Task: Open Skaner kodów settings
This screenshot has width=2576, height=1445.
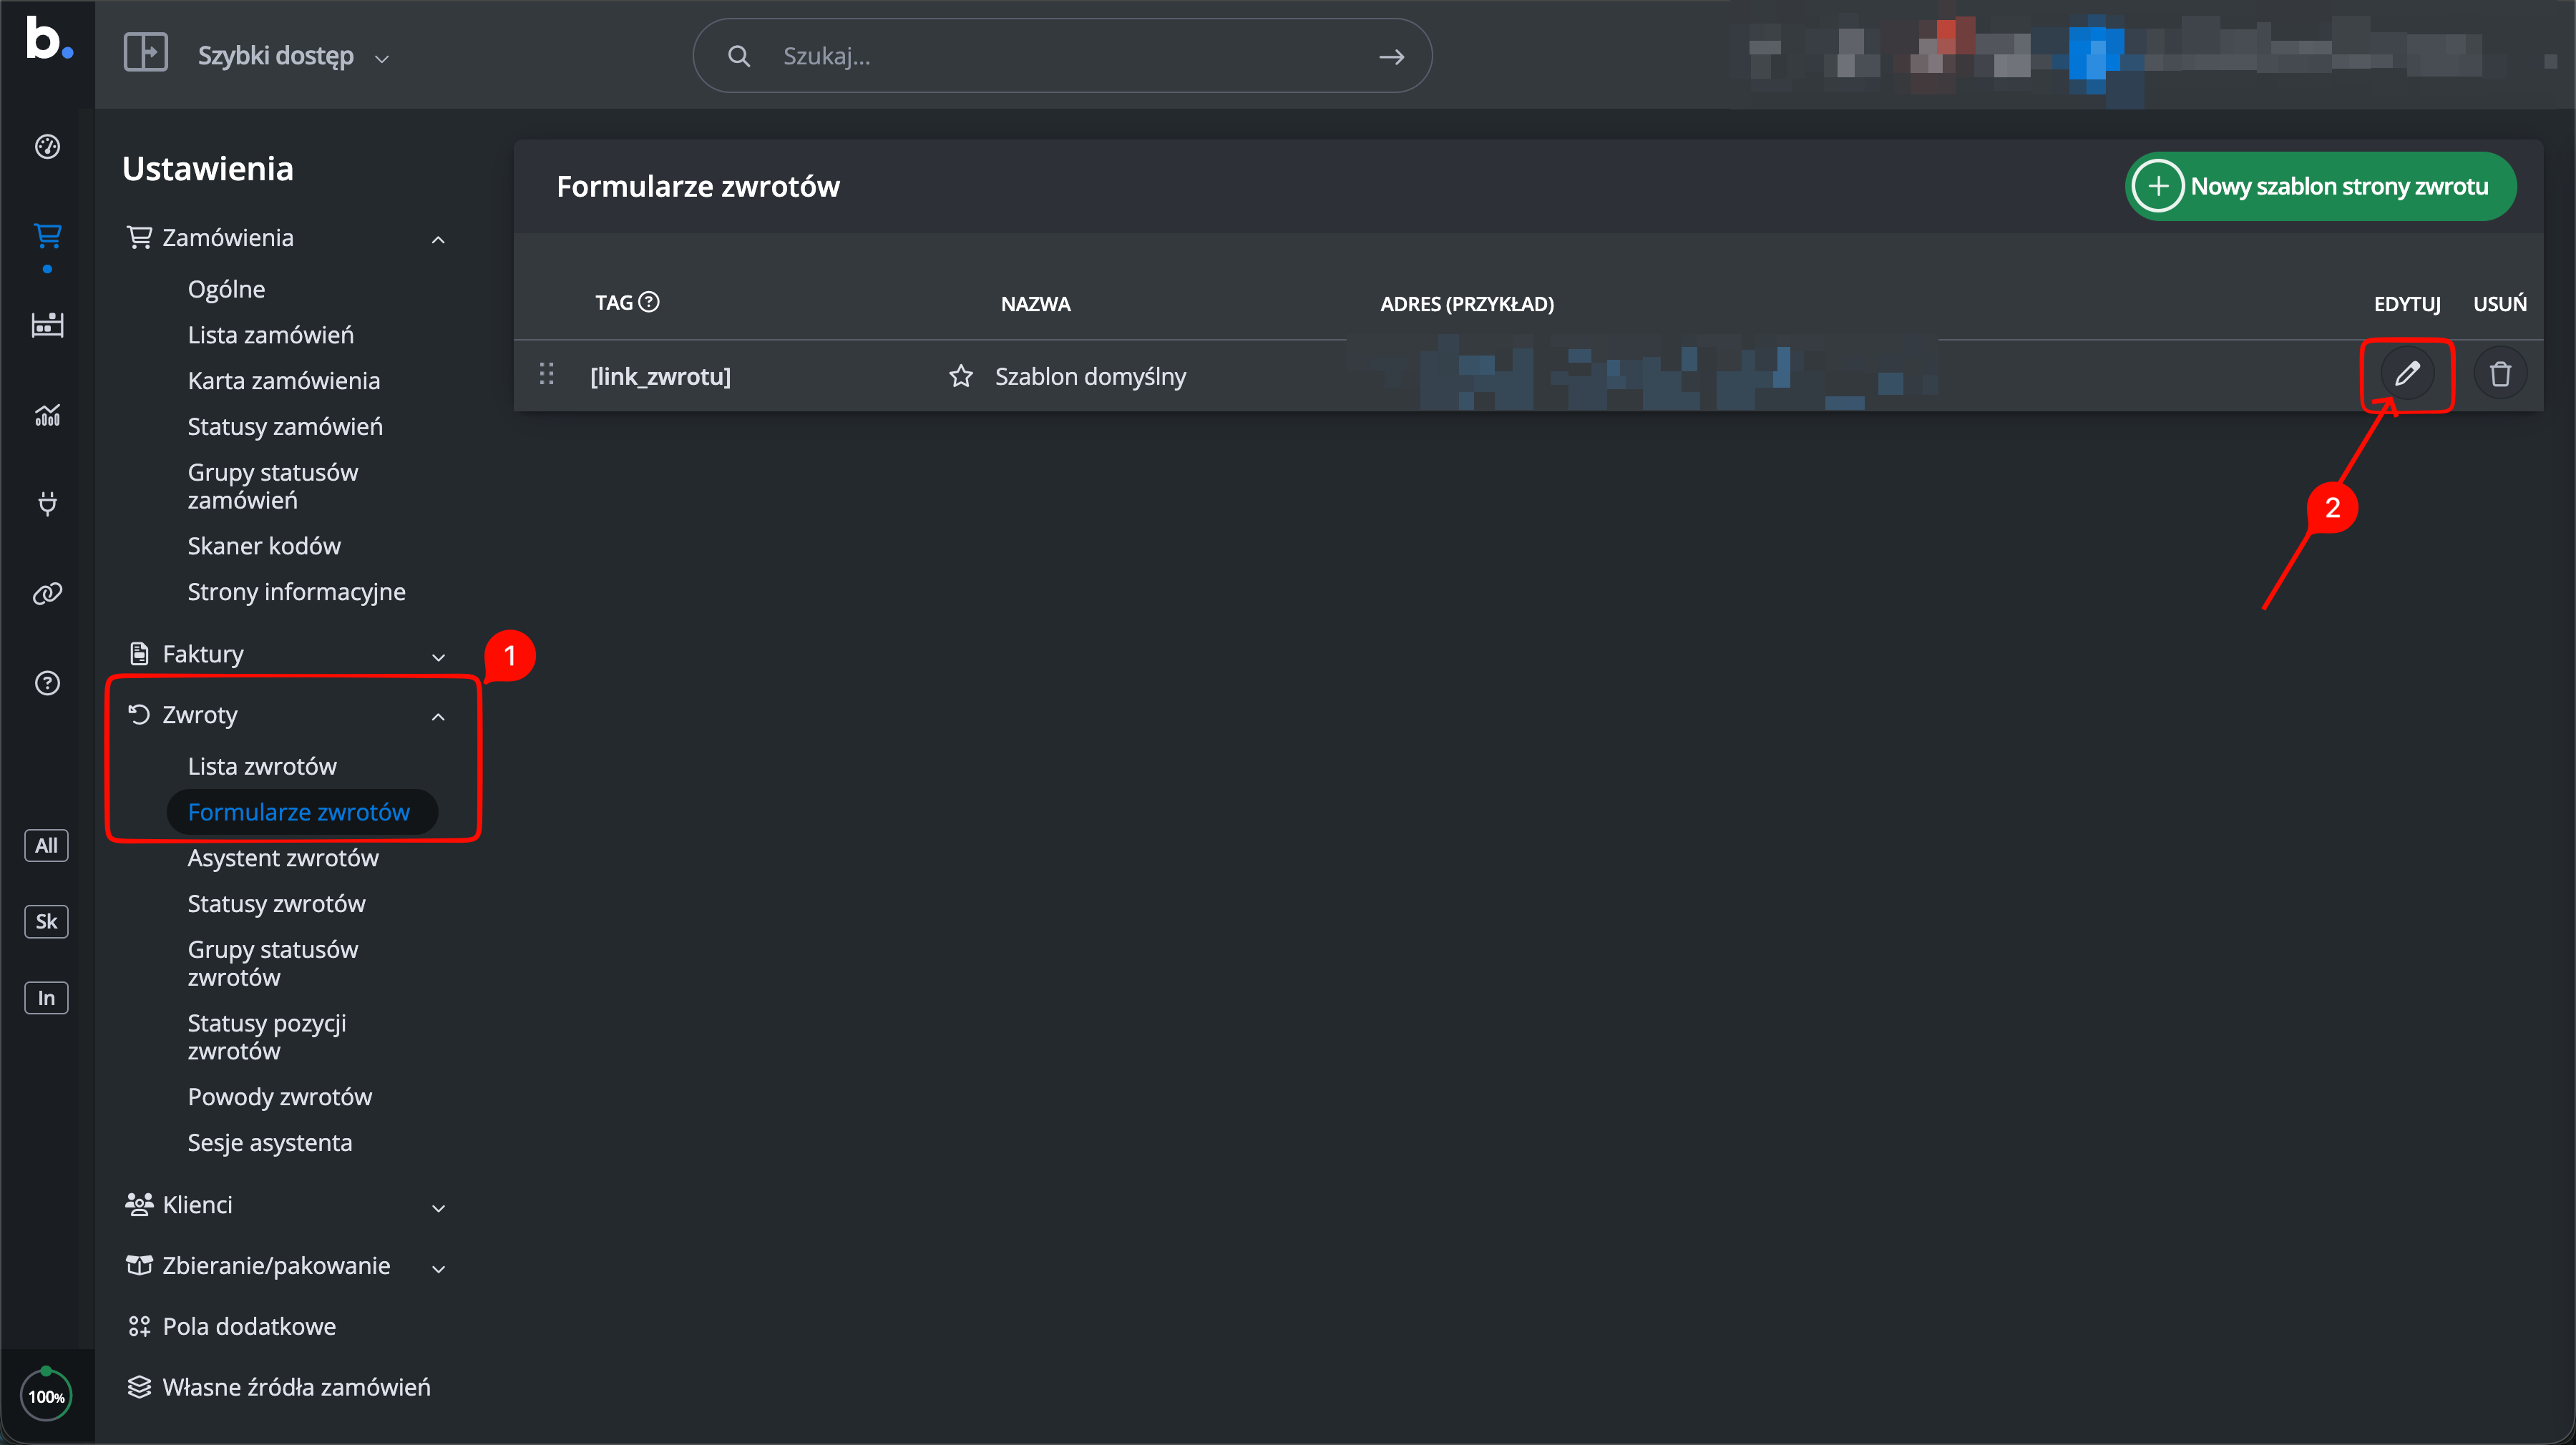Action: pyautogui.click(x=264, y=546)
